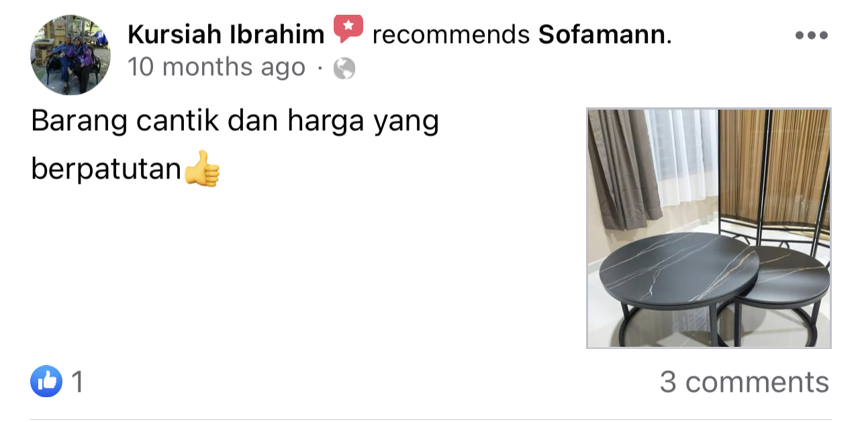862x422 pixels.
Task: Open the '3 comments' link
Action: pyautogui.click(x=745, y=382)
